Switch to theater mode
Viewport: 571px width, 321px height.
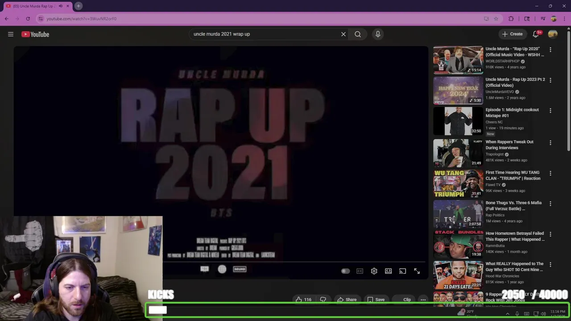coord(389,271)
